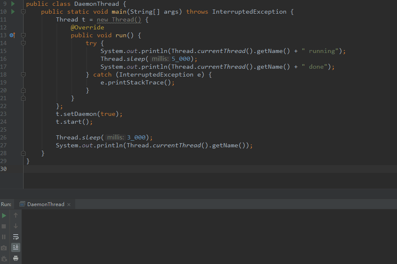397x264 pixels.
Task: Click the 5_000 millis value on line 16
Action: [181, 59]
